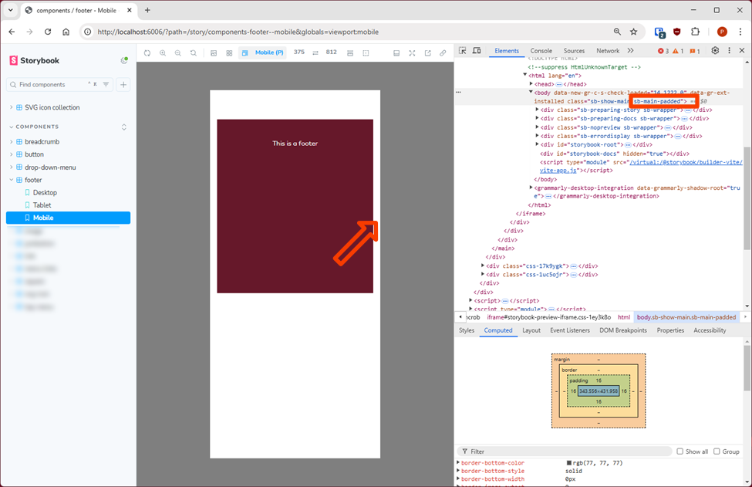Open the story in a new tab

428,52
